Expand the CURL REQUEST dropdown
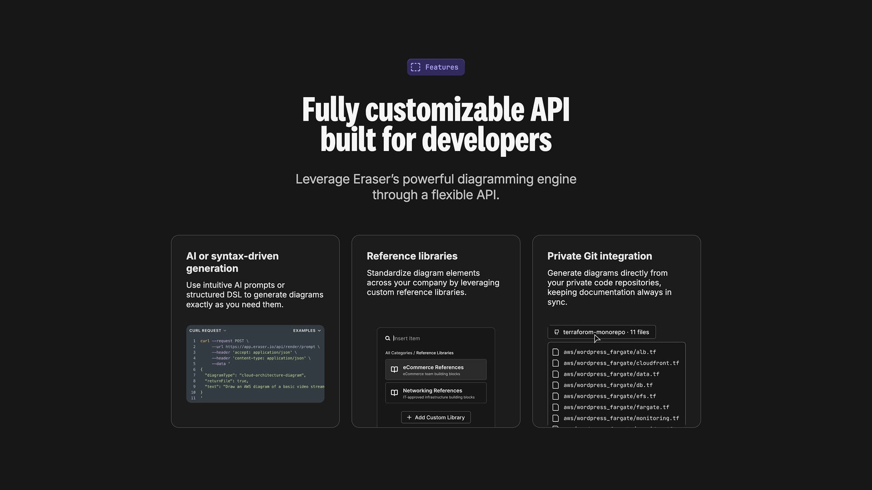872x490 pixels. point(208,331)
